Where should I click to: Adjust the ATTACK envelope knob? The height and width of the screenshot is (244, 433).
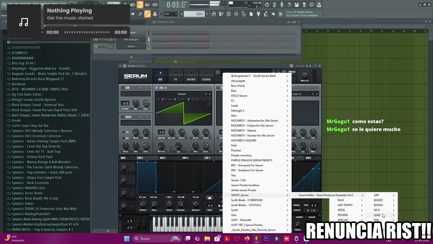143,204
